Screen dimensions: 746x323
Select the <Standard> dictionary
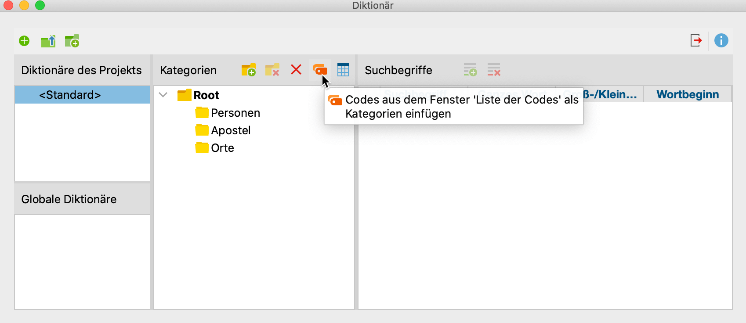(83, 95)
